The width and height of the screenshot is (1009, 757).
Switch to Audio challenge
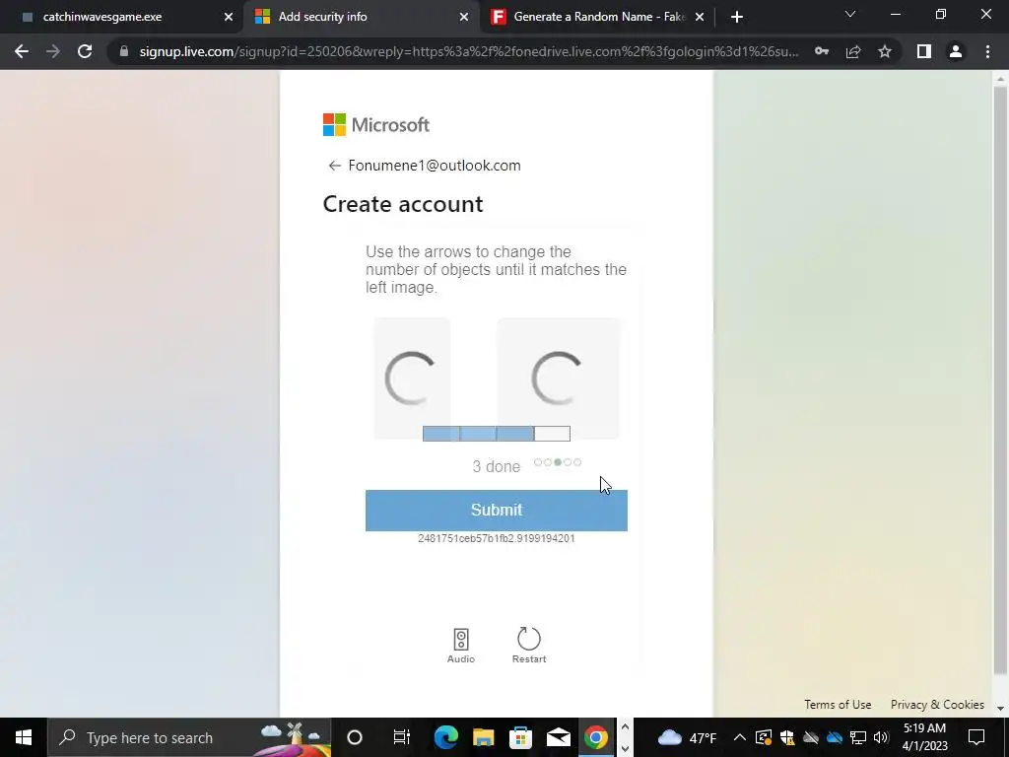(x=461, y=646)
